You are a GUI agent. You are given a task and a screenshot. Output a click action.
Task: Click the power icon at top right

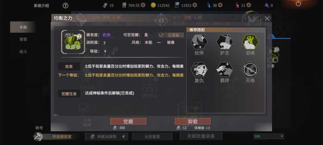coord(298,3)
